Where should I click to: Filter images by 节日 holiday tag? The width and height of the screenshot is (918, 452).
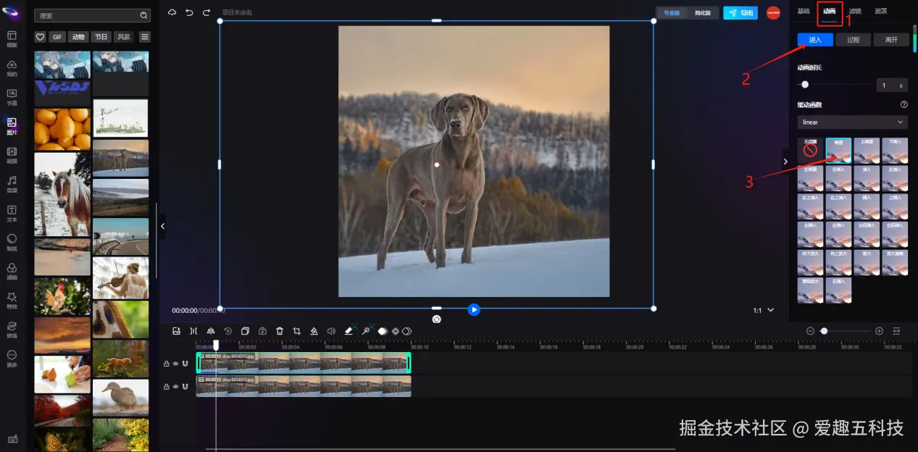101,37
